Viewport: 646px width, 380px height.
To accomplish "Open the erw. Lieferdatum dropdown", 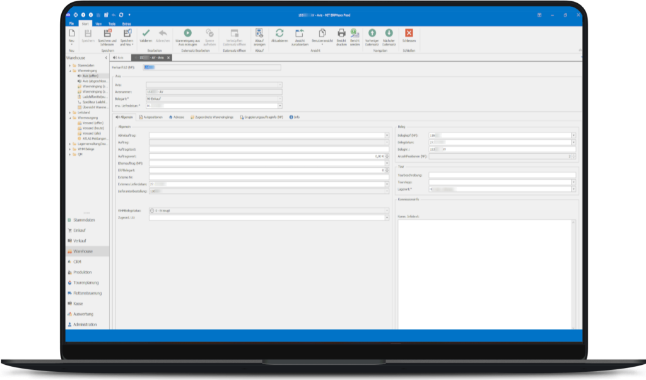I will pyautogui.click(x=280, y=106).
